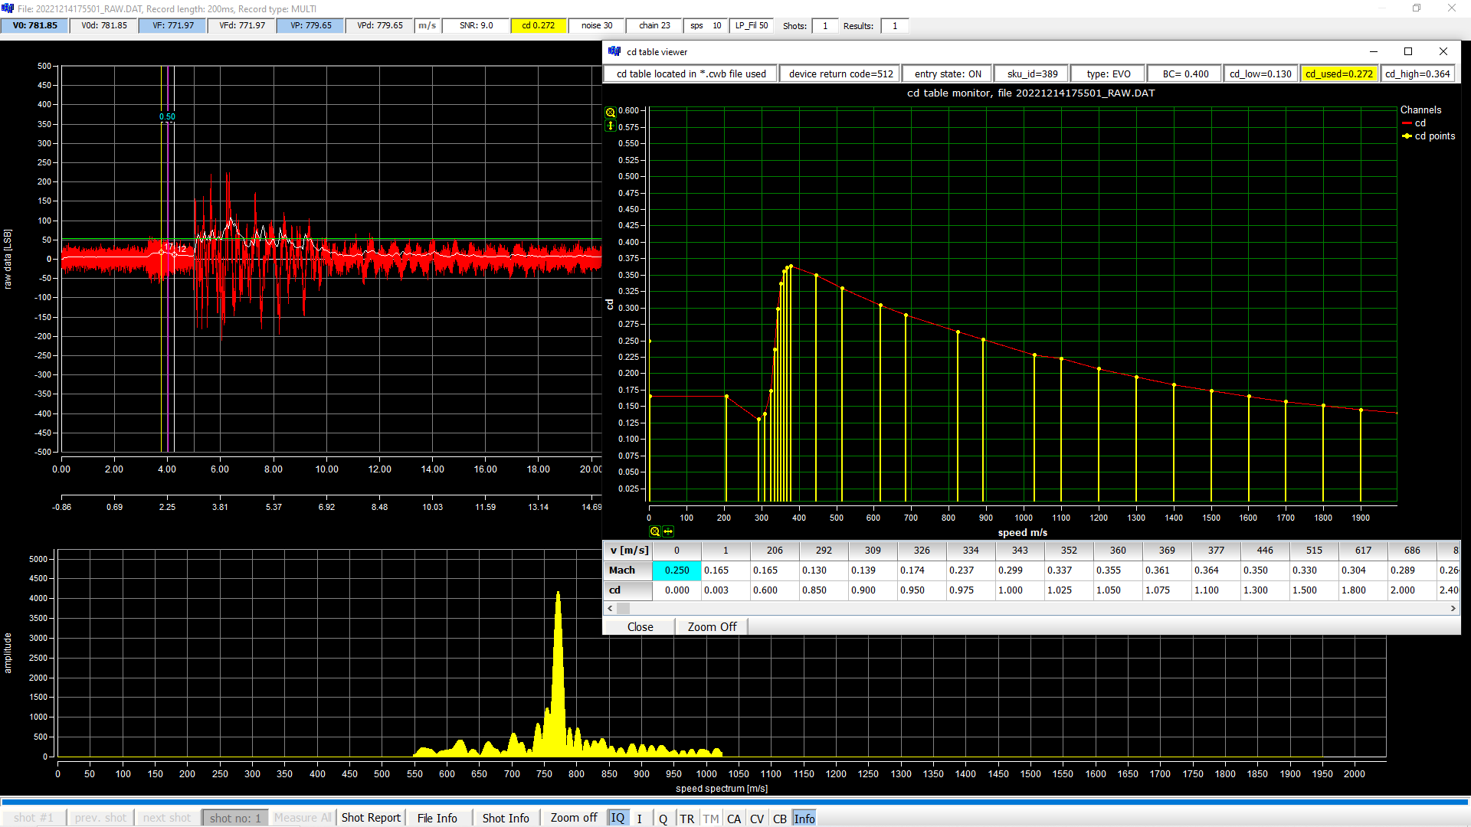Select the highlighted 0.250 Mach table cell
The image size is (1471, 827).
pos(677,570)
